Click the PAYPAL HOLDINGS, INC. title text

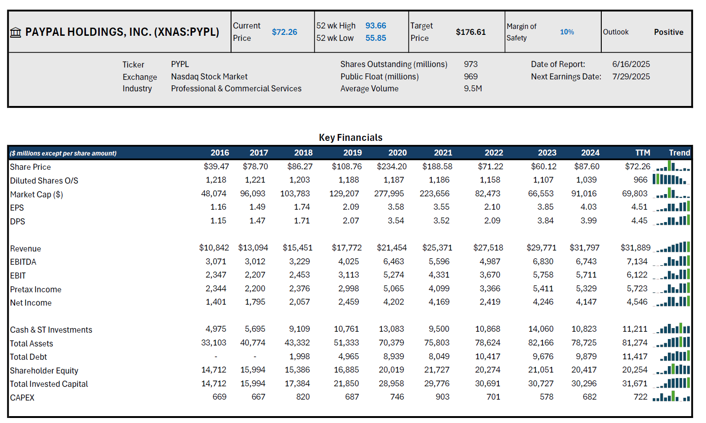122,32
